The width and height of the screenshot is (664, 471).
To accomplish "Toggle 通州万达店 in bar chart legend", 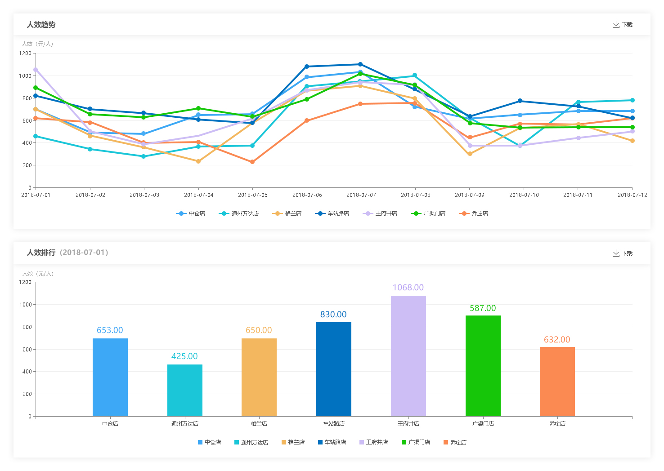I will 251,442.
